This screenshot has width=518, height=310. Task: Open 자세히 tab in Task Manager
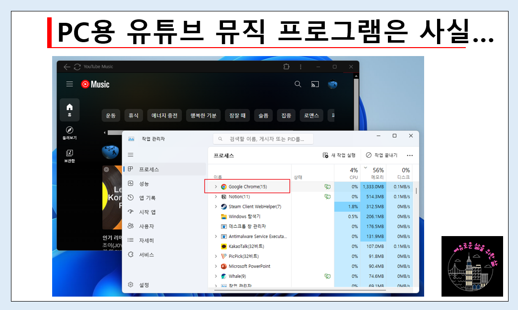(165, 241)
